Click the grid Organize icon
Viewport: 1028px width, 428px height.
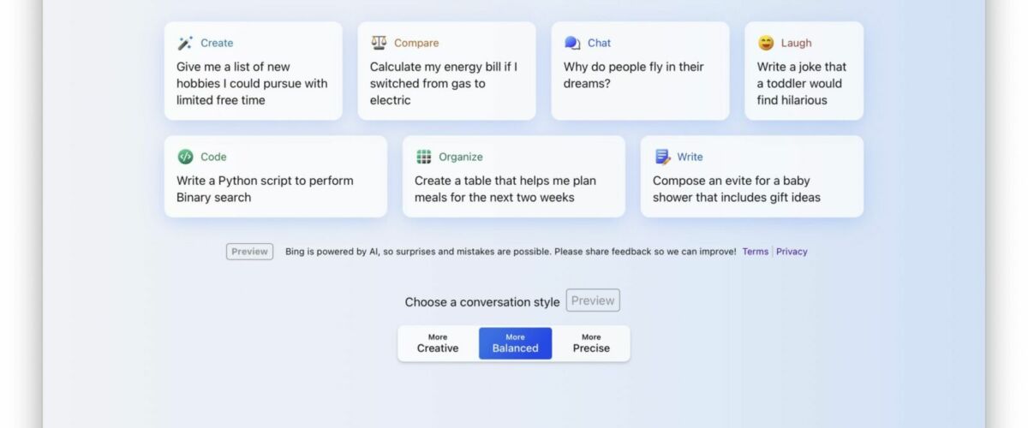(x=423, y=157)
